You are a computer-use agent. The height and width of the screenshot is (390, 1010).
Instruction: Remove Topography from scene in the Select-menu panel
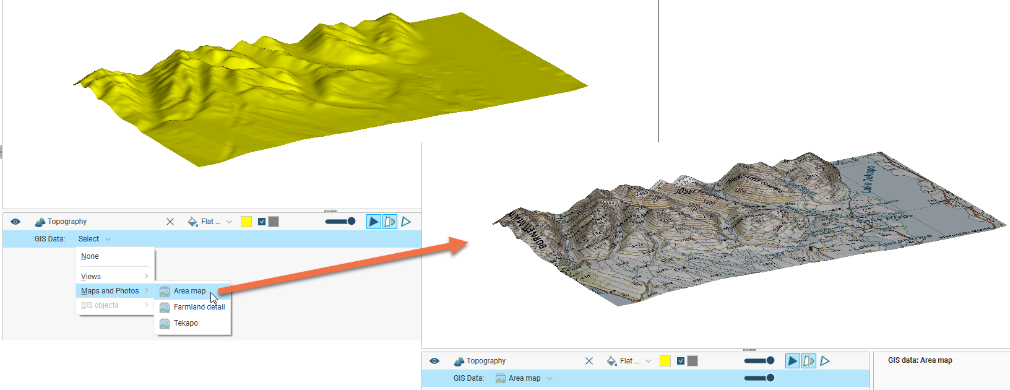pyautogui.click(x=170, y=222)
